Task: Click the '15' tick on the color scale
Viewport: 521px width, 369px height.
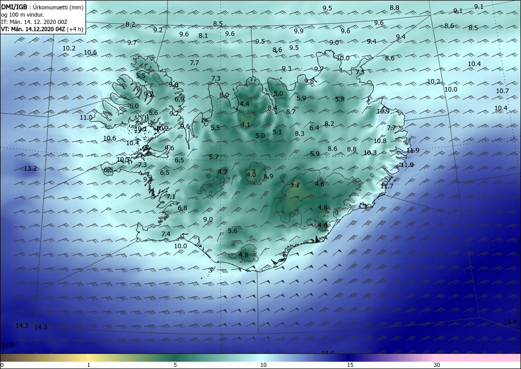Action: click(350, 365)
